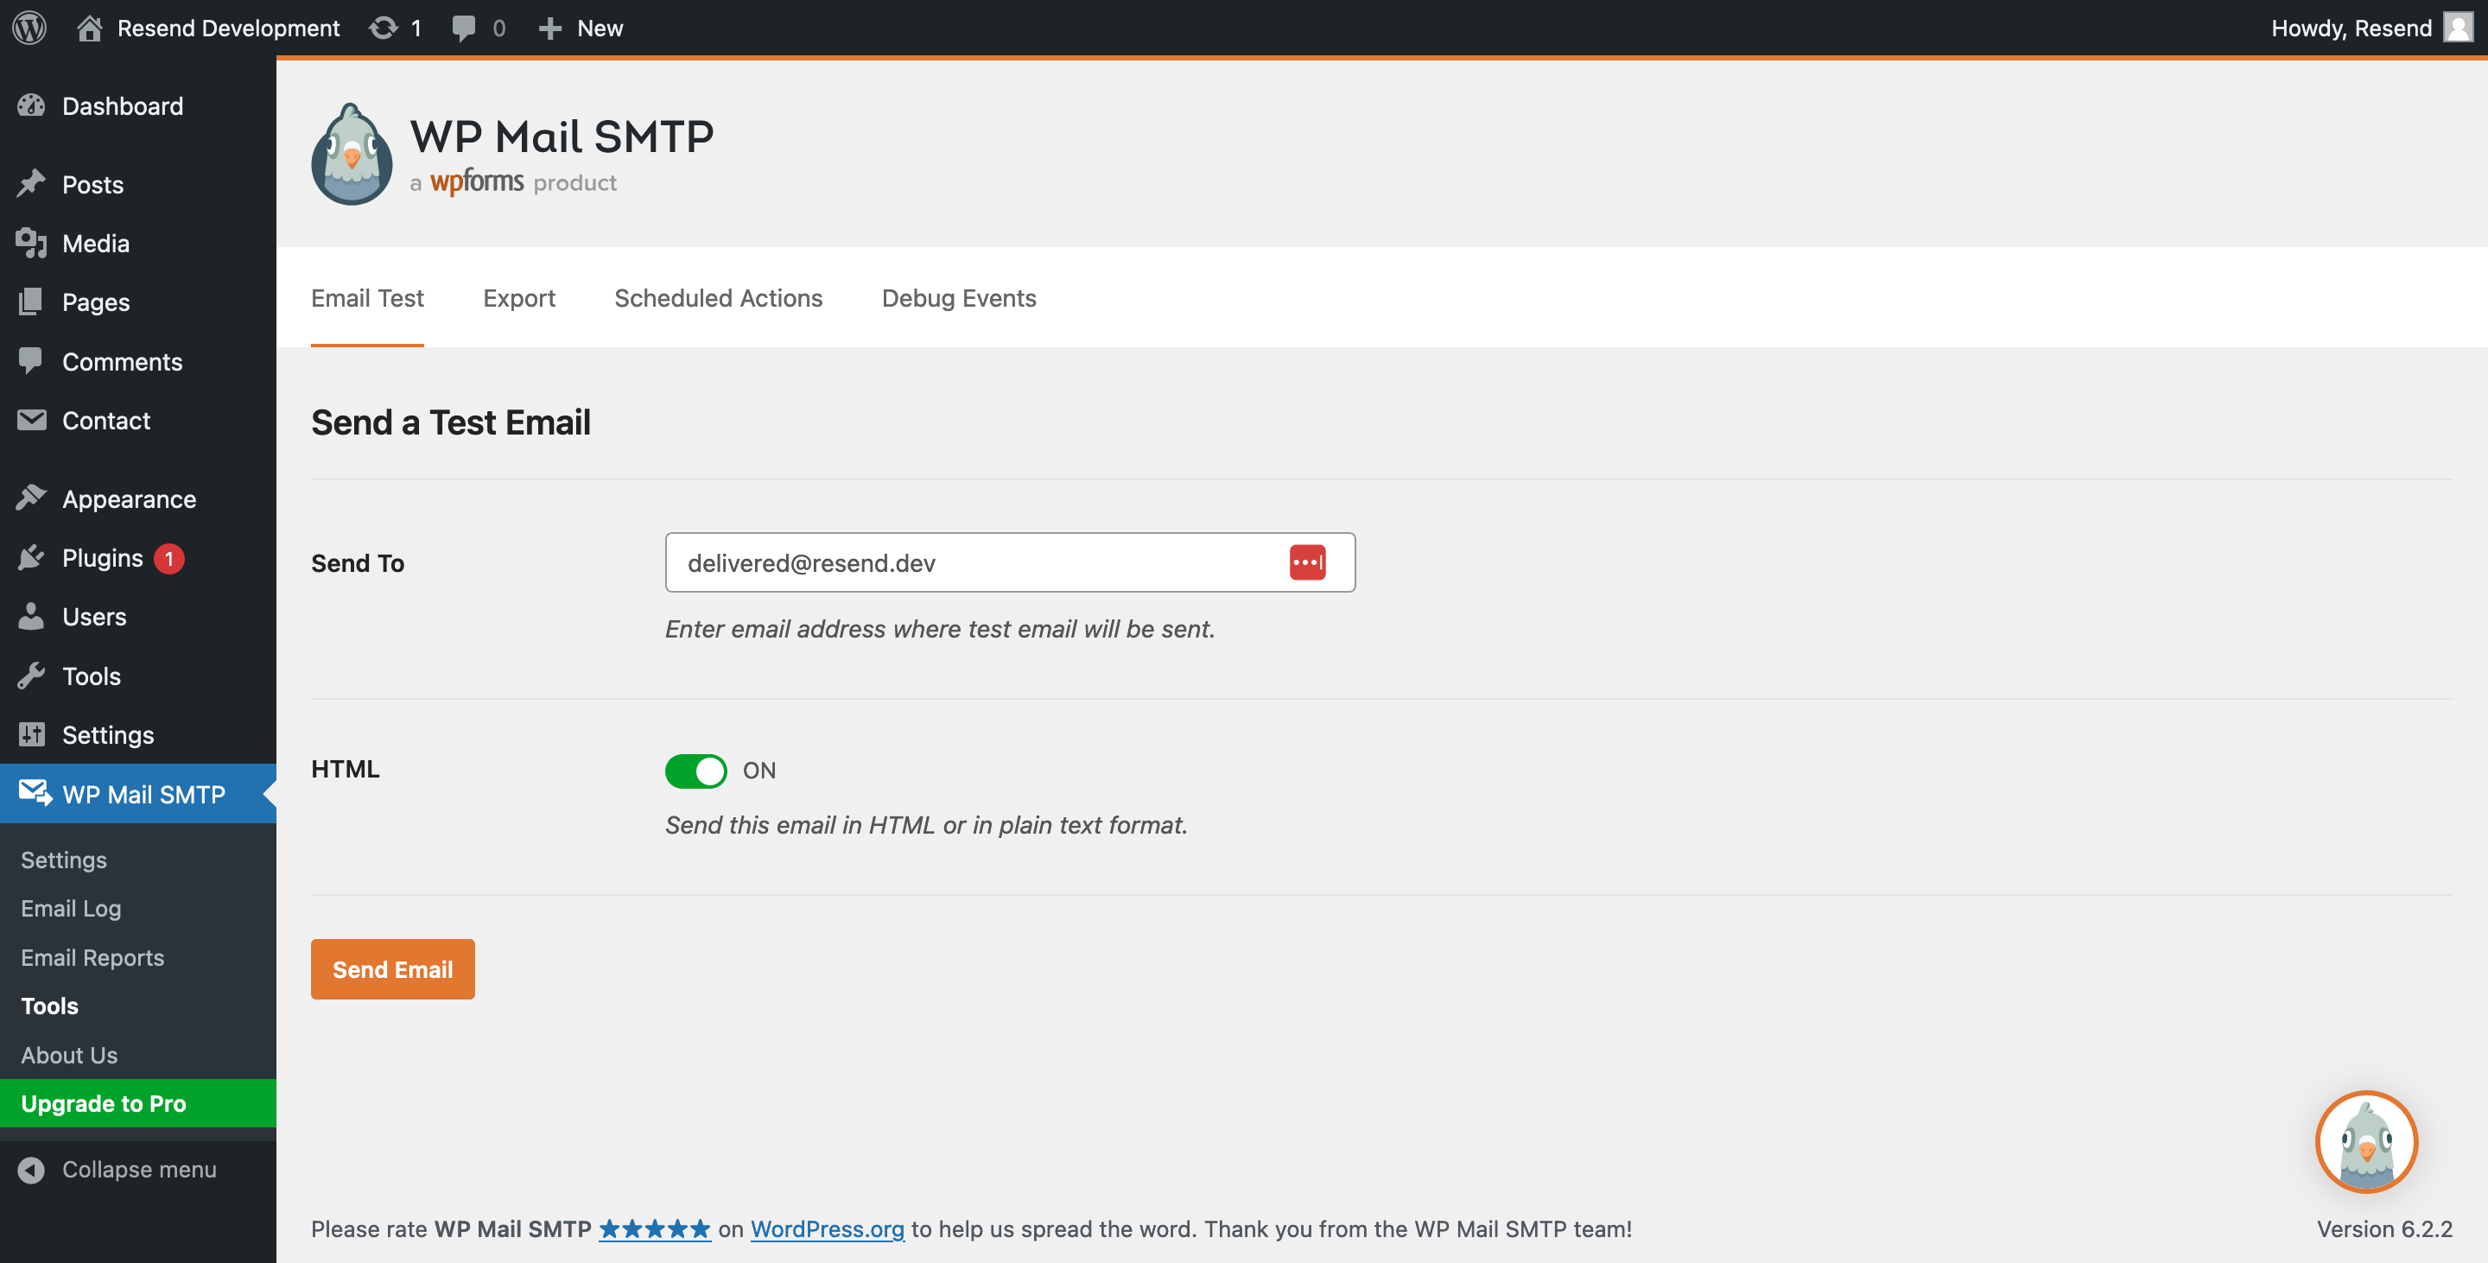Image resolution: width=2488 pixels, height=1263 pixels.
Task: Click the red password manager icon in field
Action: pos(1308,562)
